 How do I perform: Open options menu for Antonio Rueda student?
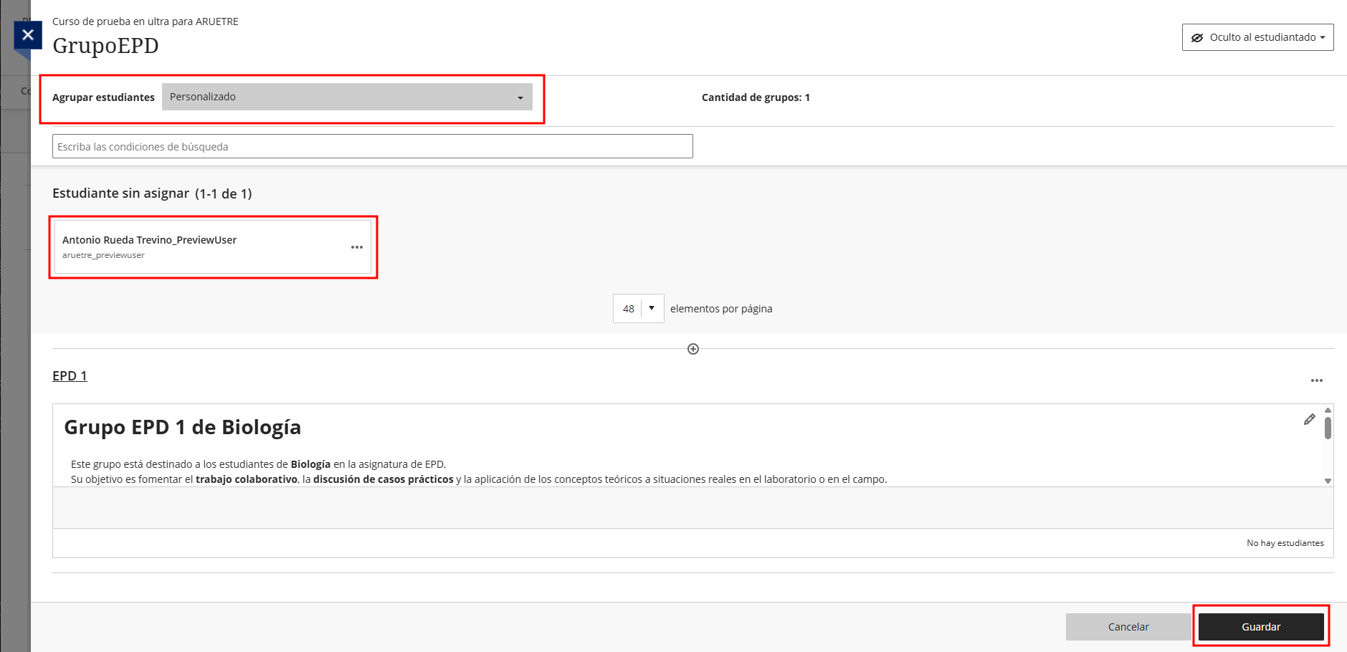tap(356, 247)
